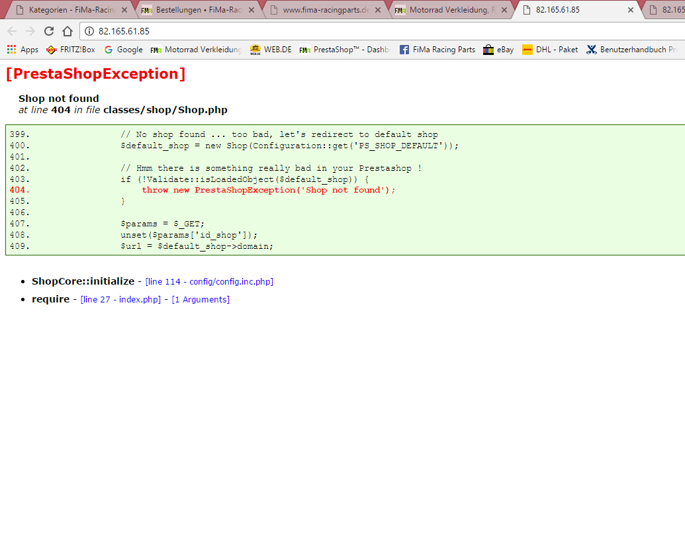This screenshot has height=548, width=685.
Task: Open the FRITZ!Box bookmark
Action: (71, 50)
